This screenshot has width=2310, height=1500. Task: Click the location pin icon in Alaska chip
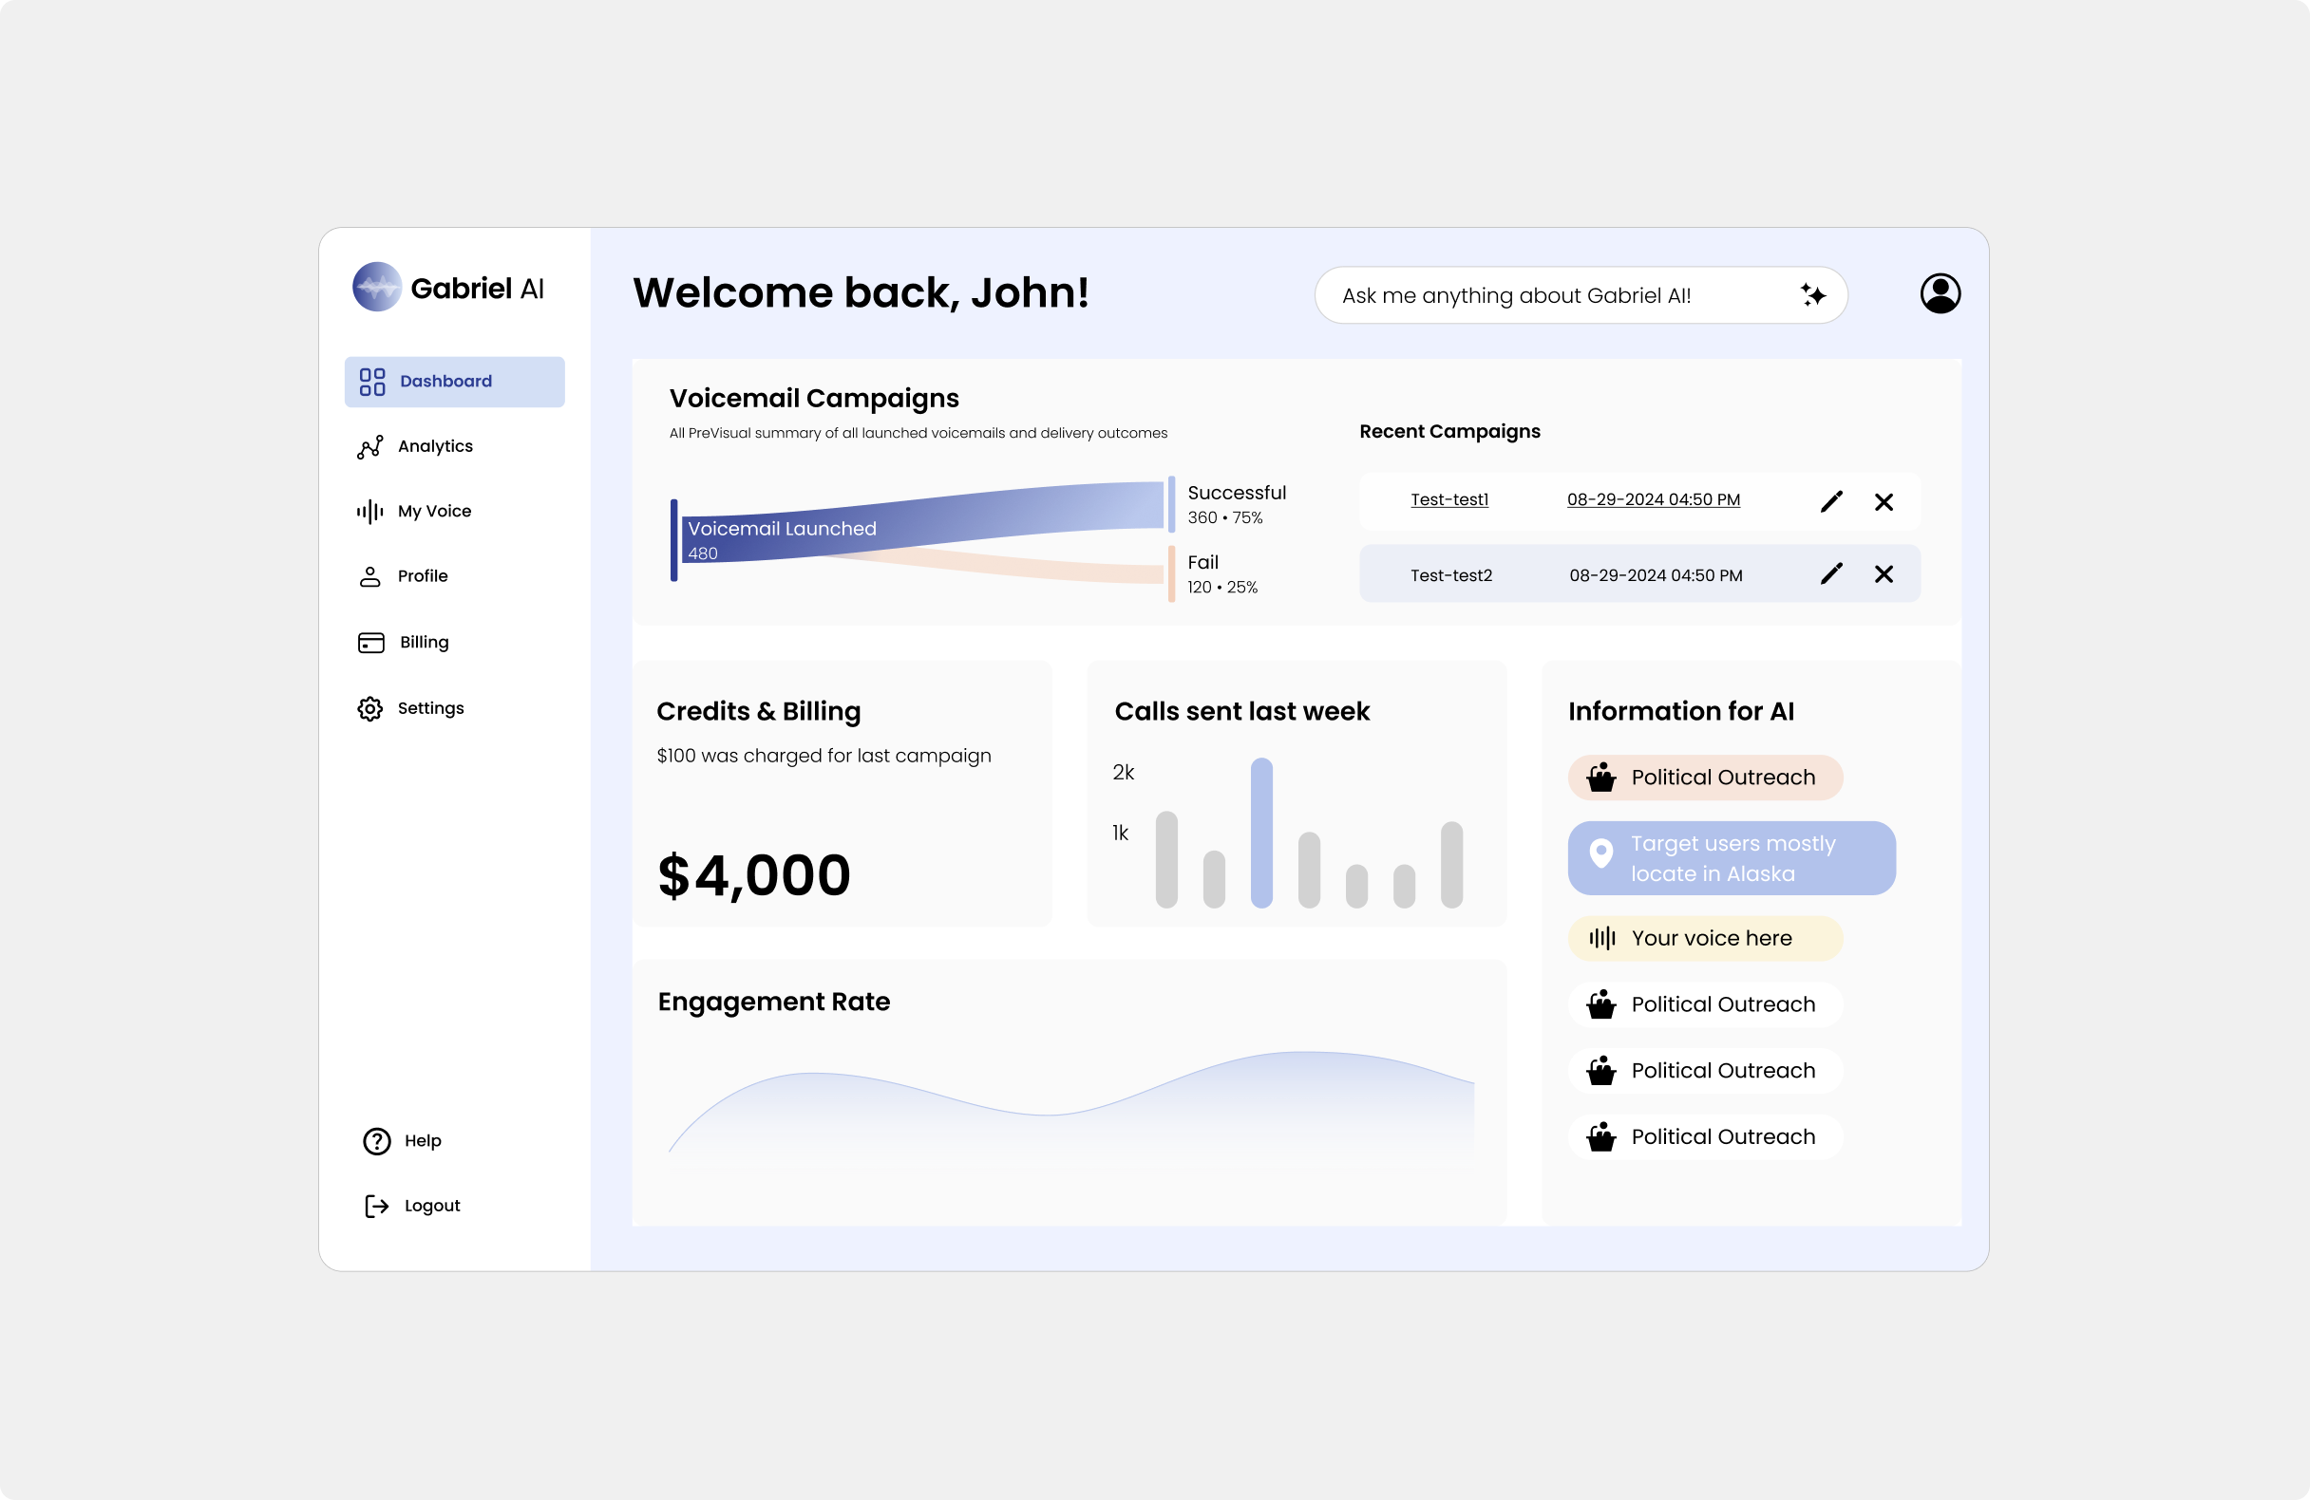coord(1600,853)
